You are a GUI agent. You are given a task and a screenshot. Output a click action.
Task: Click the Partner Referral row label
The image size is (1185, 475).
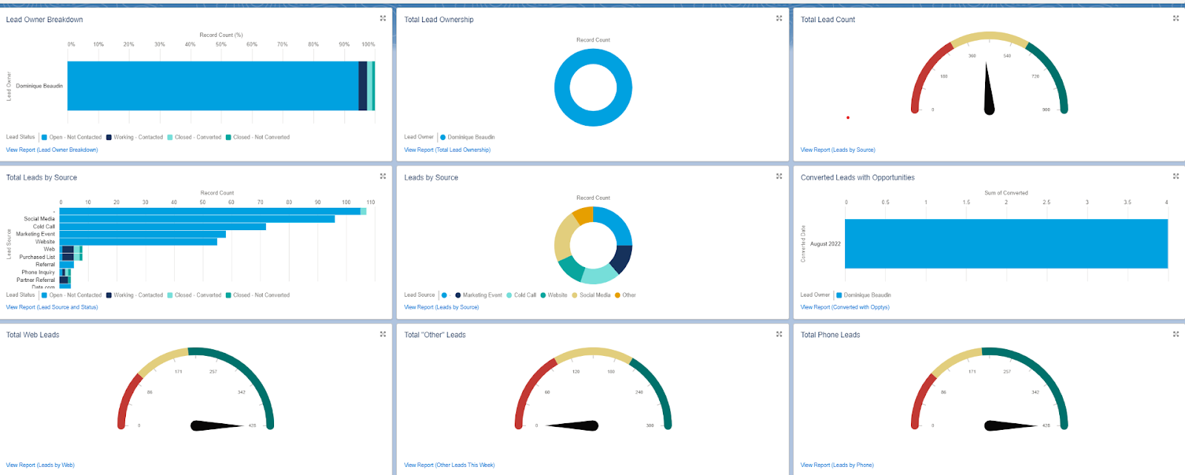[36, 280]
